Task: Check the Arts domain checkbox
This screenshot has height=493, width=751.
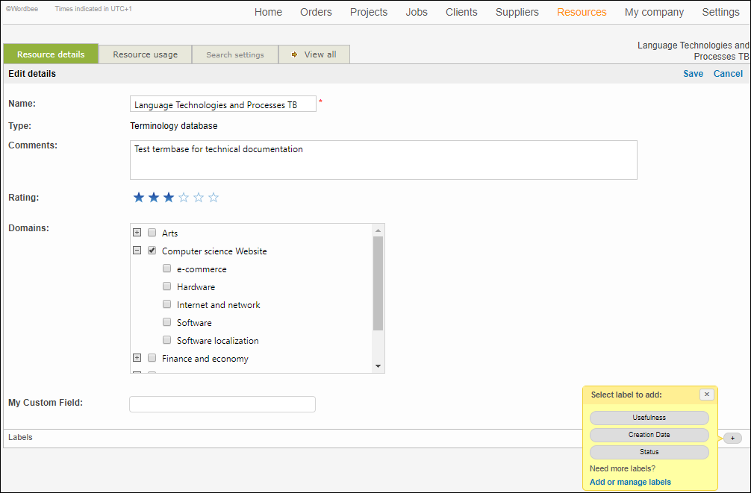Action: tap(152, 233)
